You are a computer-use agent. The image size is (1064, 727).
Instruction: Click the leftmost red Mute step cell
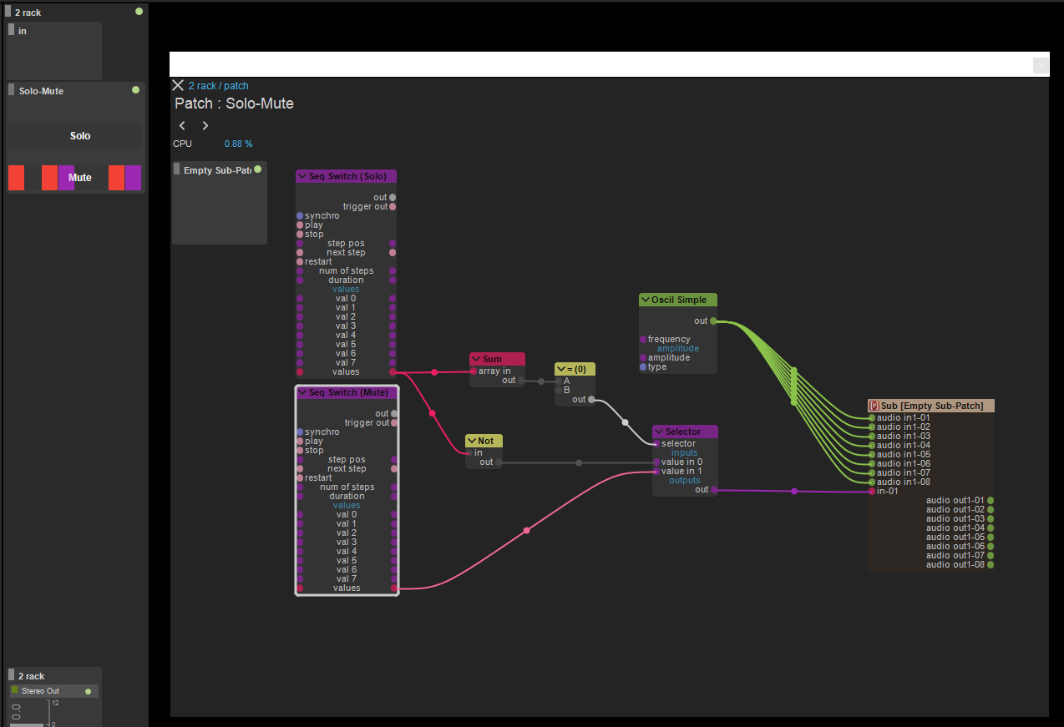click(16, 178)
